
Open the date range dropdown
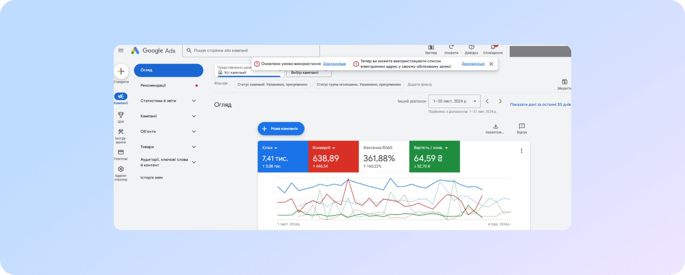pos(454,101)
